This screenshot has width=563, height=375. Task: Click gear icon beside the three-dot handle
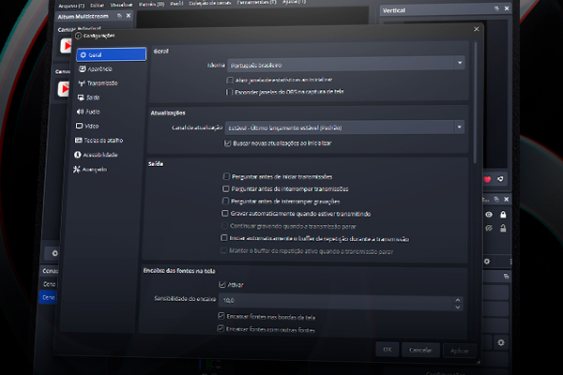click(487, 262)
